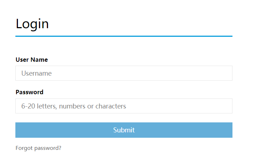
Task: Open the Forgot password? link
Action: [39, 148]
